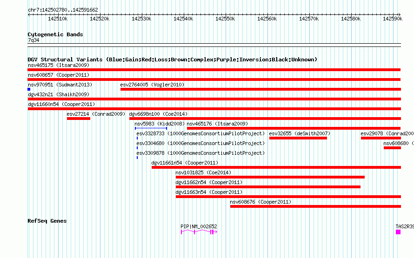Click the esv3328733 variant label

200,133
